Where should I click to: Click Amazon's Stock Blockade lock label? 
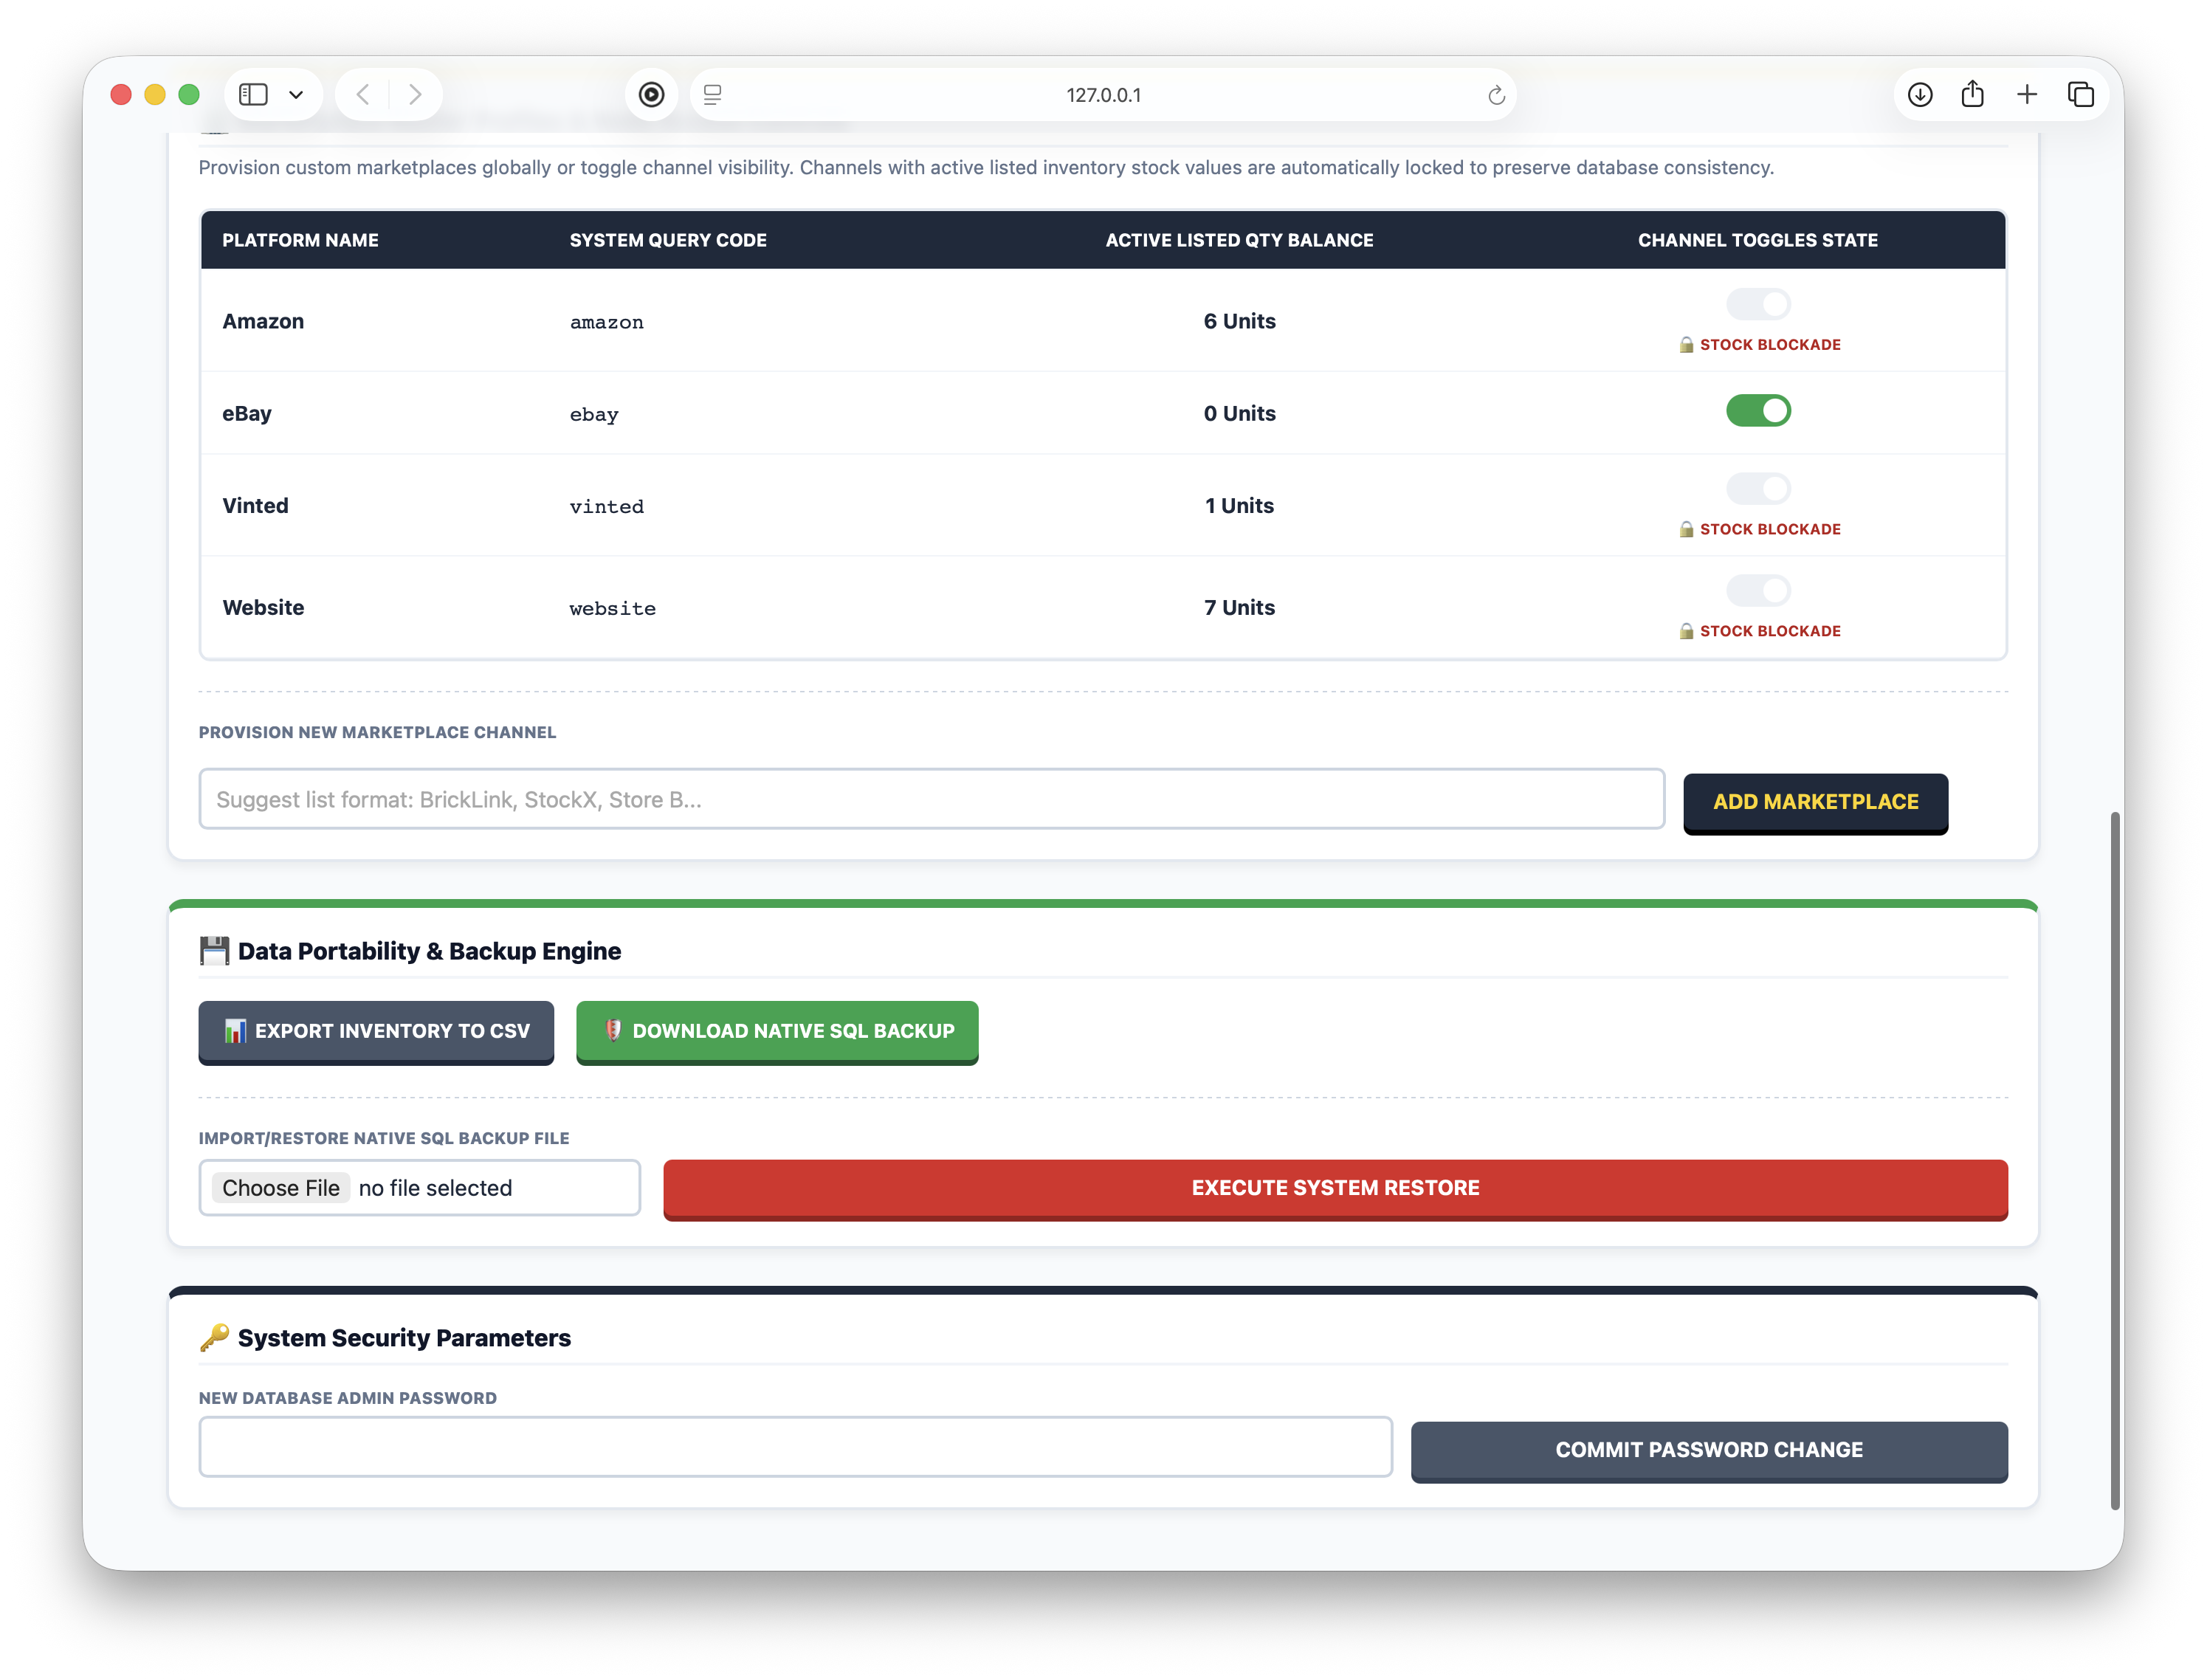pos(1759,345)
